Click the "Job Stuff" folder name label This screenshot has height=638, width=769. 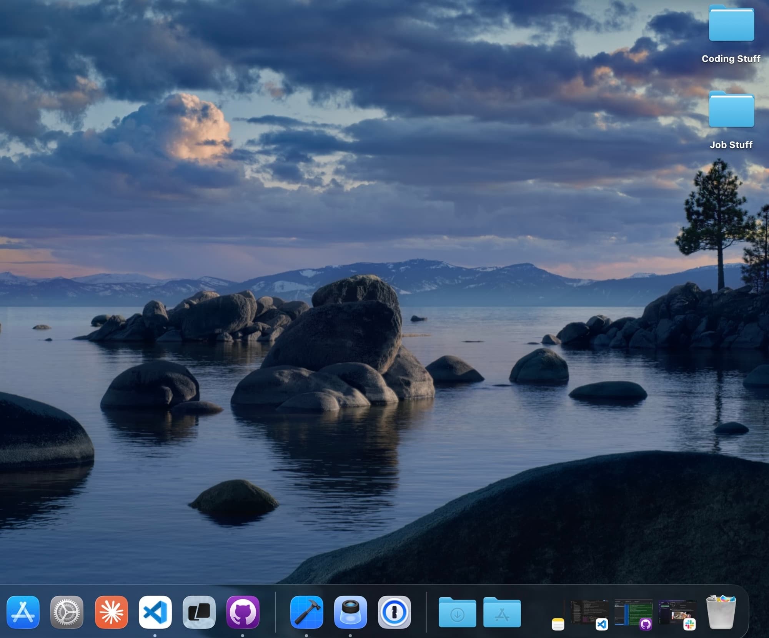coord(731,145)
